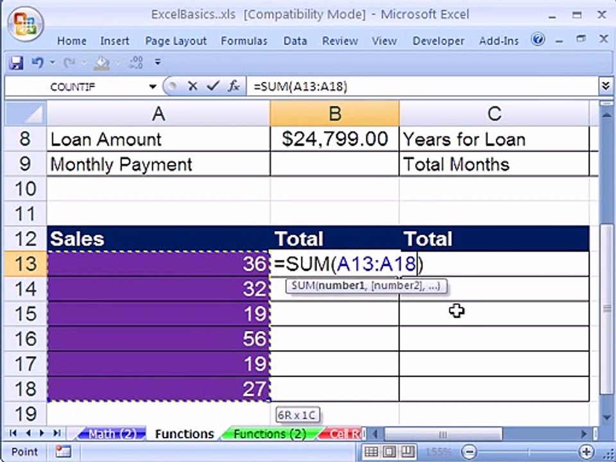Open the Formulas ribbon tab
Image resolution: width=616 pixels, height=462 pixels.
244,41
